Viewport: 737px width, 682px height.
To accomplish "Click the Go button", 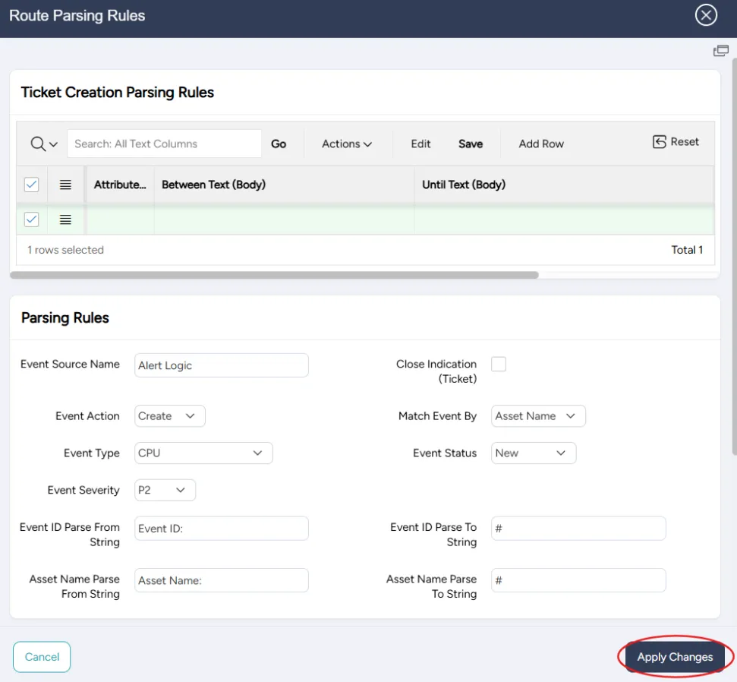I will point(279,144).
